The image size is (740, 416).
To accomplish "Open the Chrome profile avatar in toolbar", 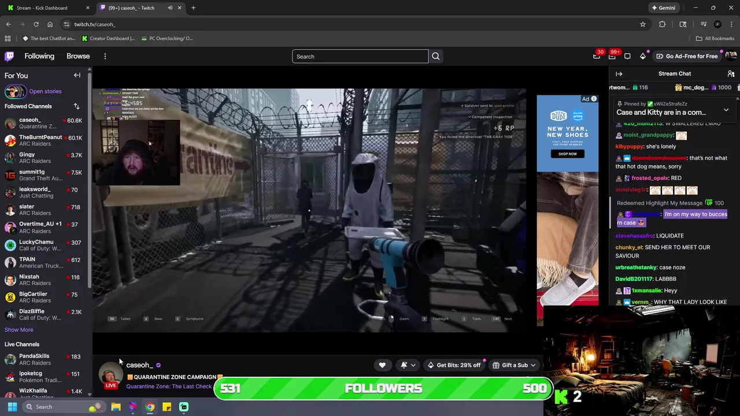I will point(717,24).
